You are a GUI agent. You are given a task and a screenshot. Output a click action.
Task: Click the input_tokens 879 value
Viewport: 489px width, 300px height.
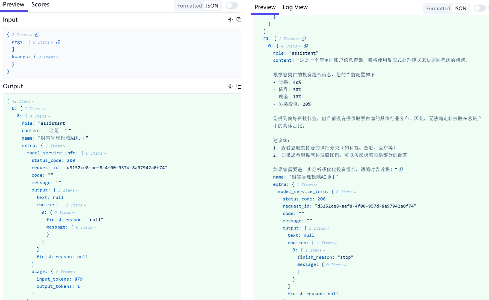click(79, 279)
